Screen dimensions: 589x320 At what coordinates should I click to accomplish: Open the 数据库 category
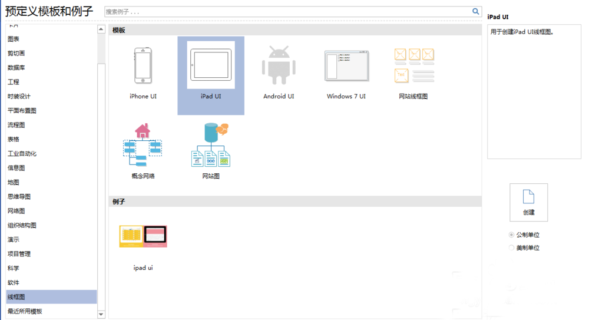(x=51, y=68)
